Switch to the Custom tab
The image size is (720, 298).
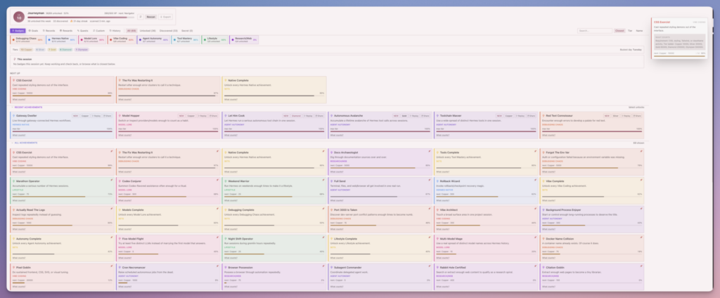(98, 31)
